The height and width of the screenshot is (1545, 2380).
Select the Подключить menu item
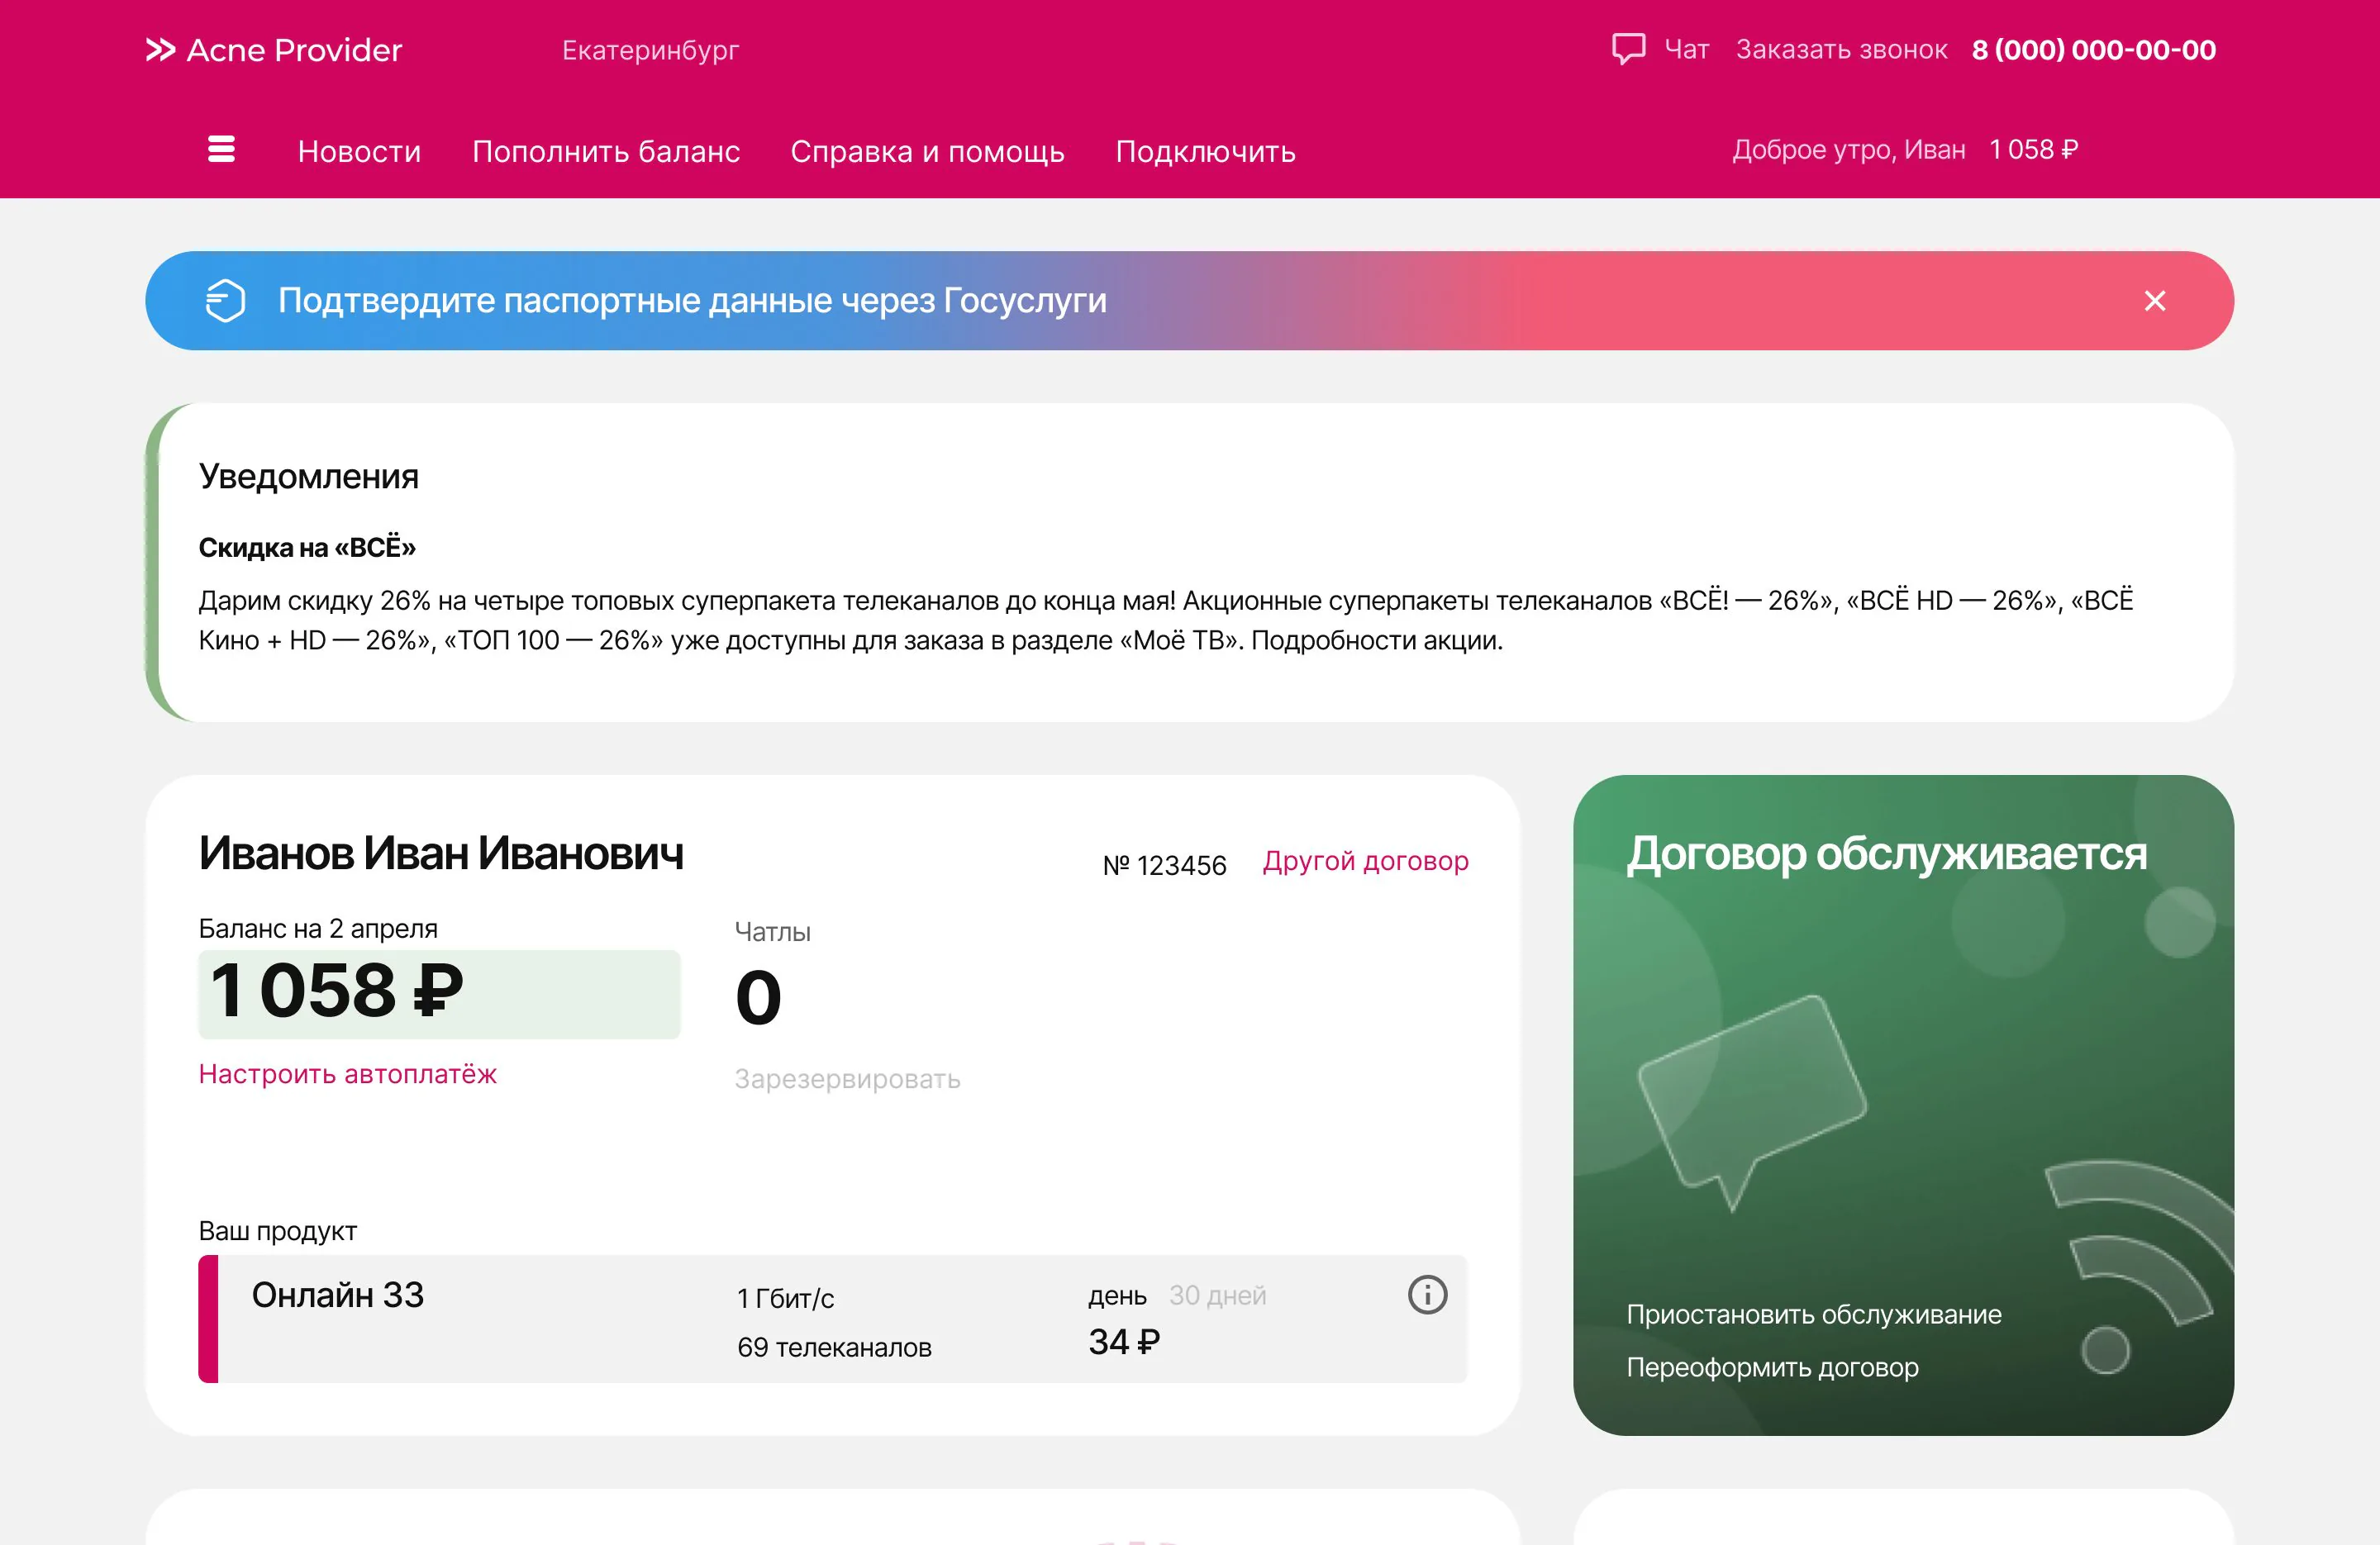[1205, 151]
